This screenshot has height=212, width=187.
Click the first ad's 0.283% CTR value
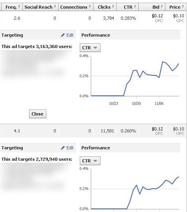click(x=128, y=18)
